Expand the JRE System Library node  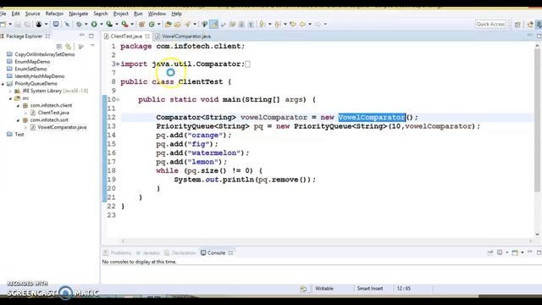click(x=10, y=91)
